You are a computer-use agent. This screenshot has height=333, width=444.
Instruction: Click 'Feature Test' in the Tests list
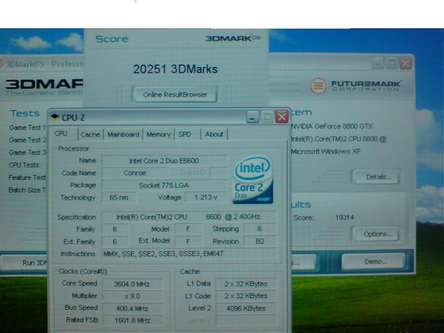pyautogui.click(x=27, y=178)
